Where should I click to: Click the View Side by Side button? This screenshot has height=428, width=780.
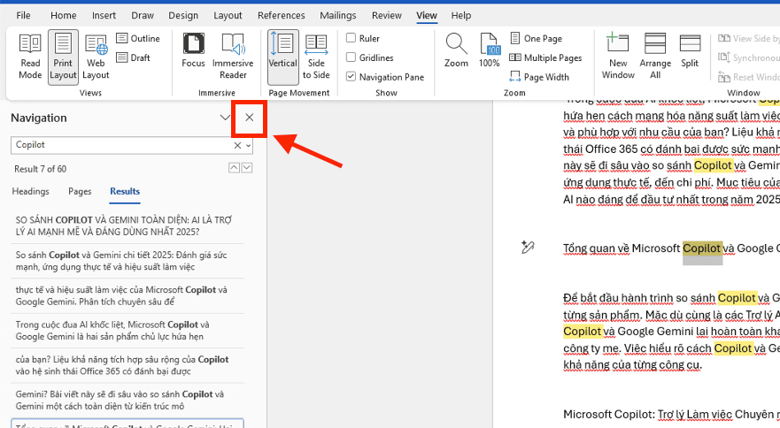click(749, 38)
